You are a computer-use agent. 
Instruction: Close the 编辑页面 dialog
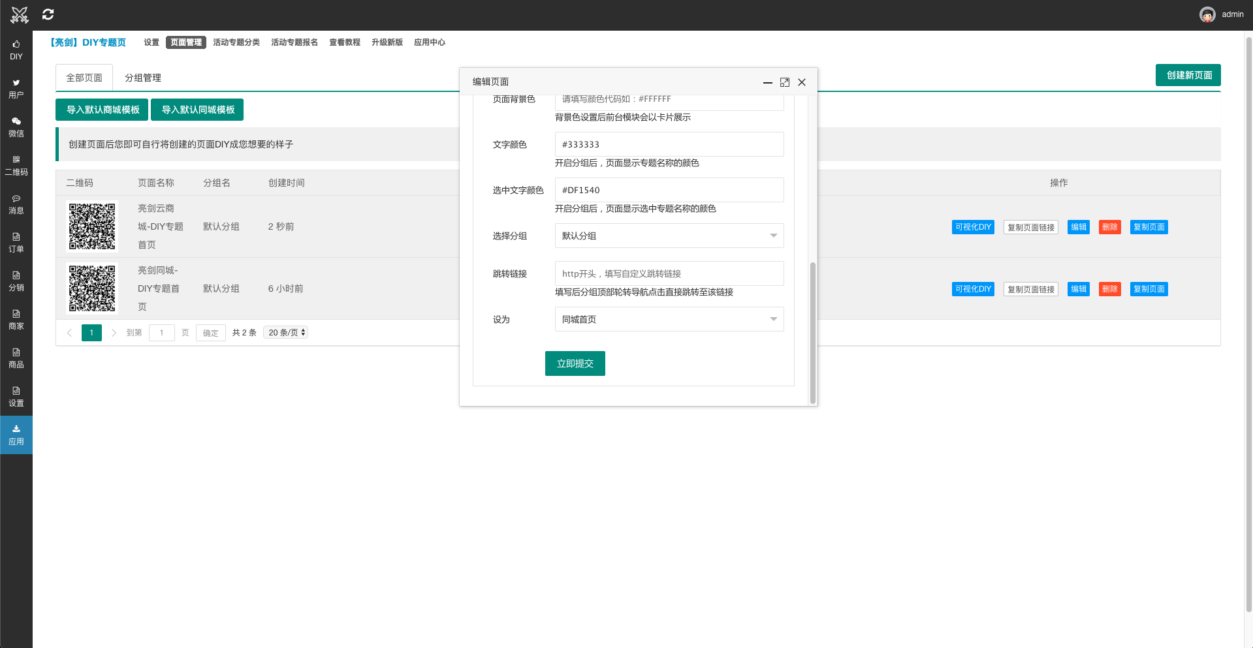click(802, 82)
